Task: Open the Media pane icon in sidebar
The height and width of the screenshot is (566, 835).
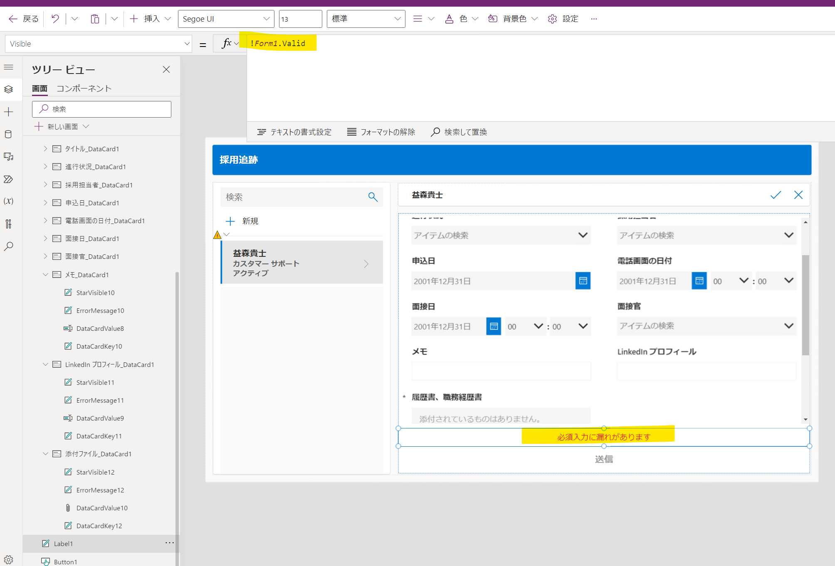Action: point(8,157)
